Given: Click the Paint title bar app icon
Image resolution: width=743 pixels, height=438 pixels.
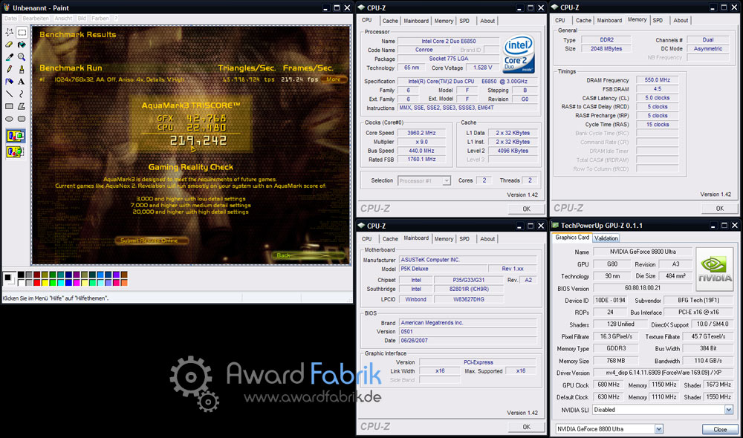Looking at the screenshot, I should (7, 7).
